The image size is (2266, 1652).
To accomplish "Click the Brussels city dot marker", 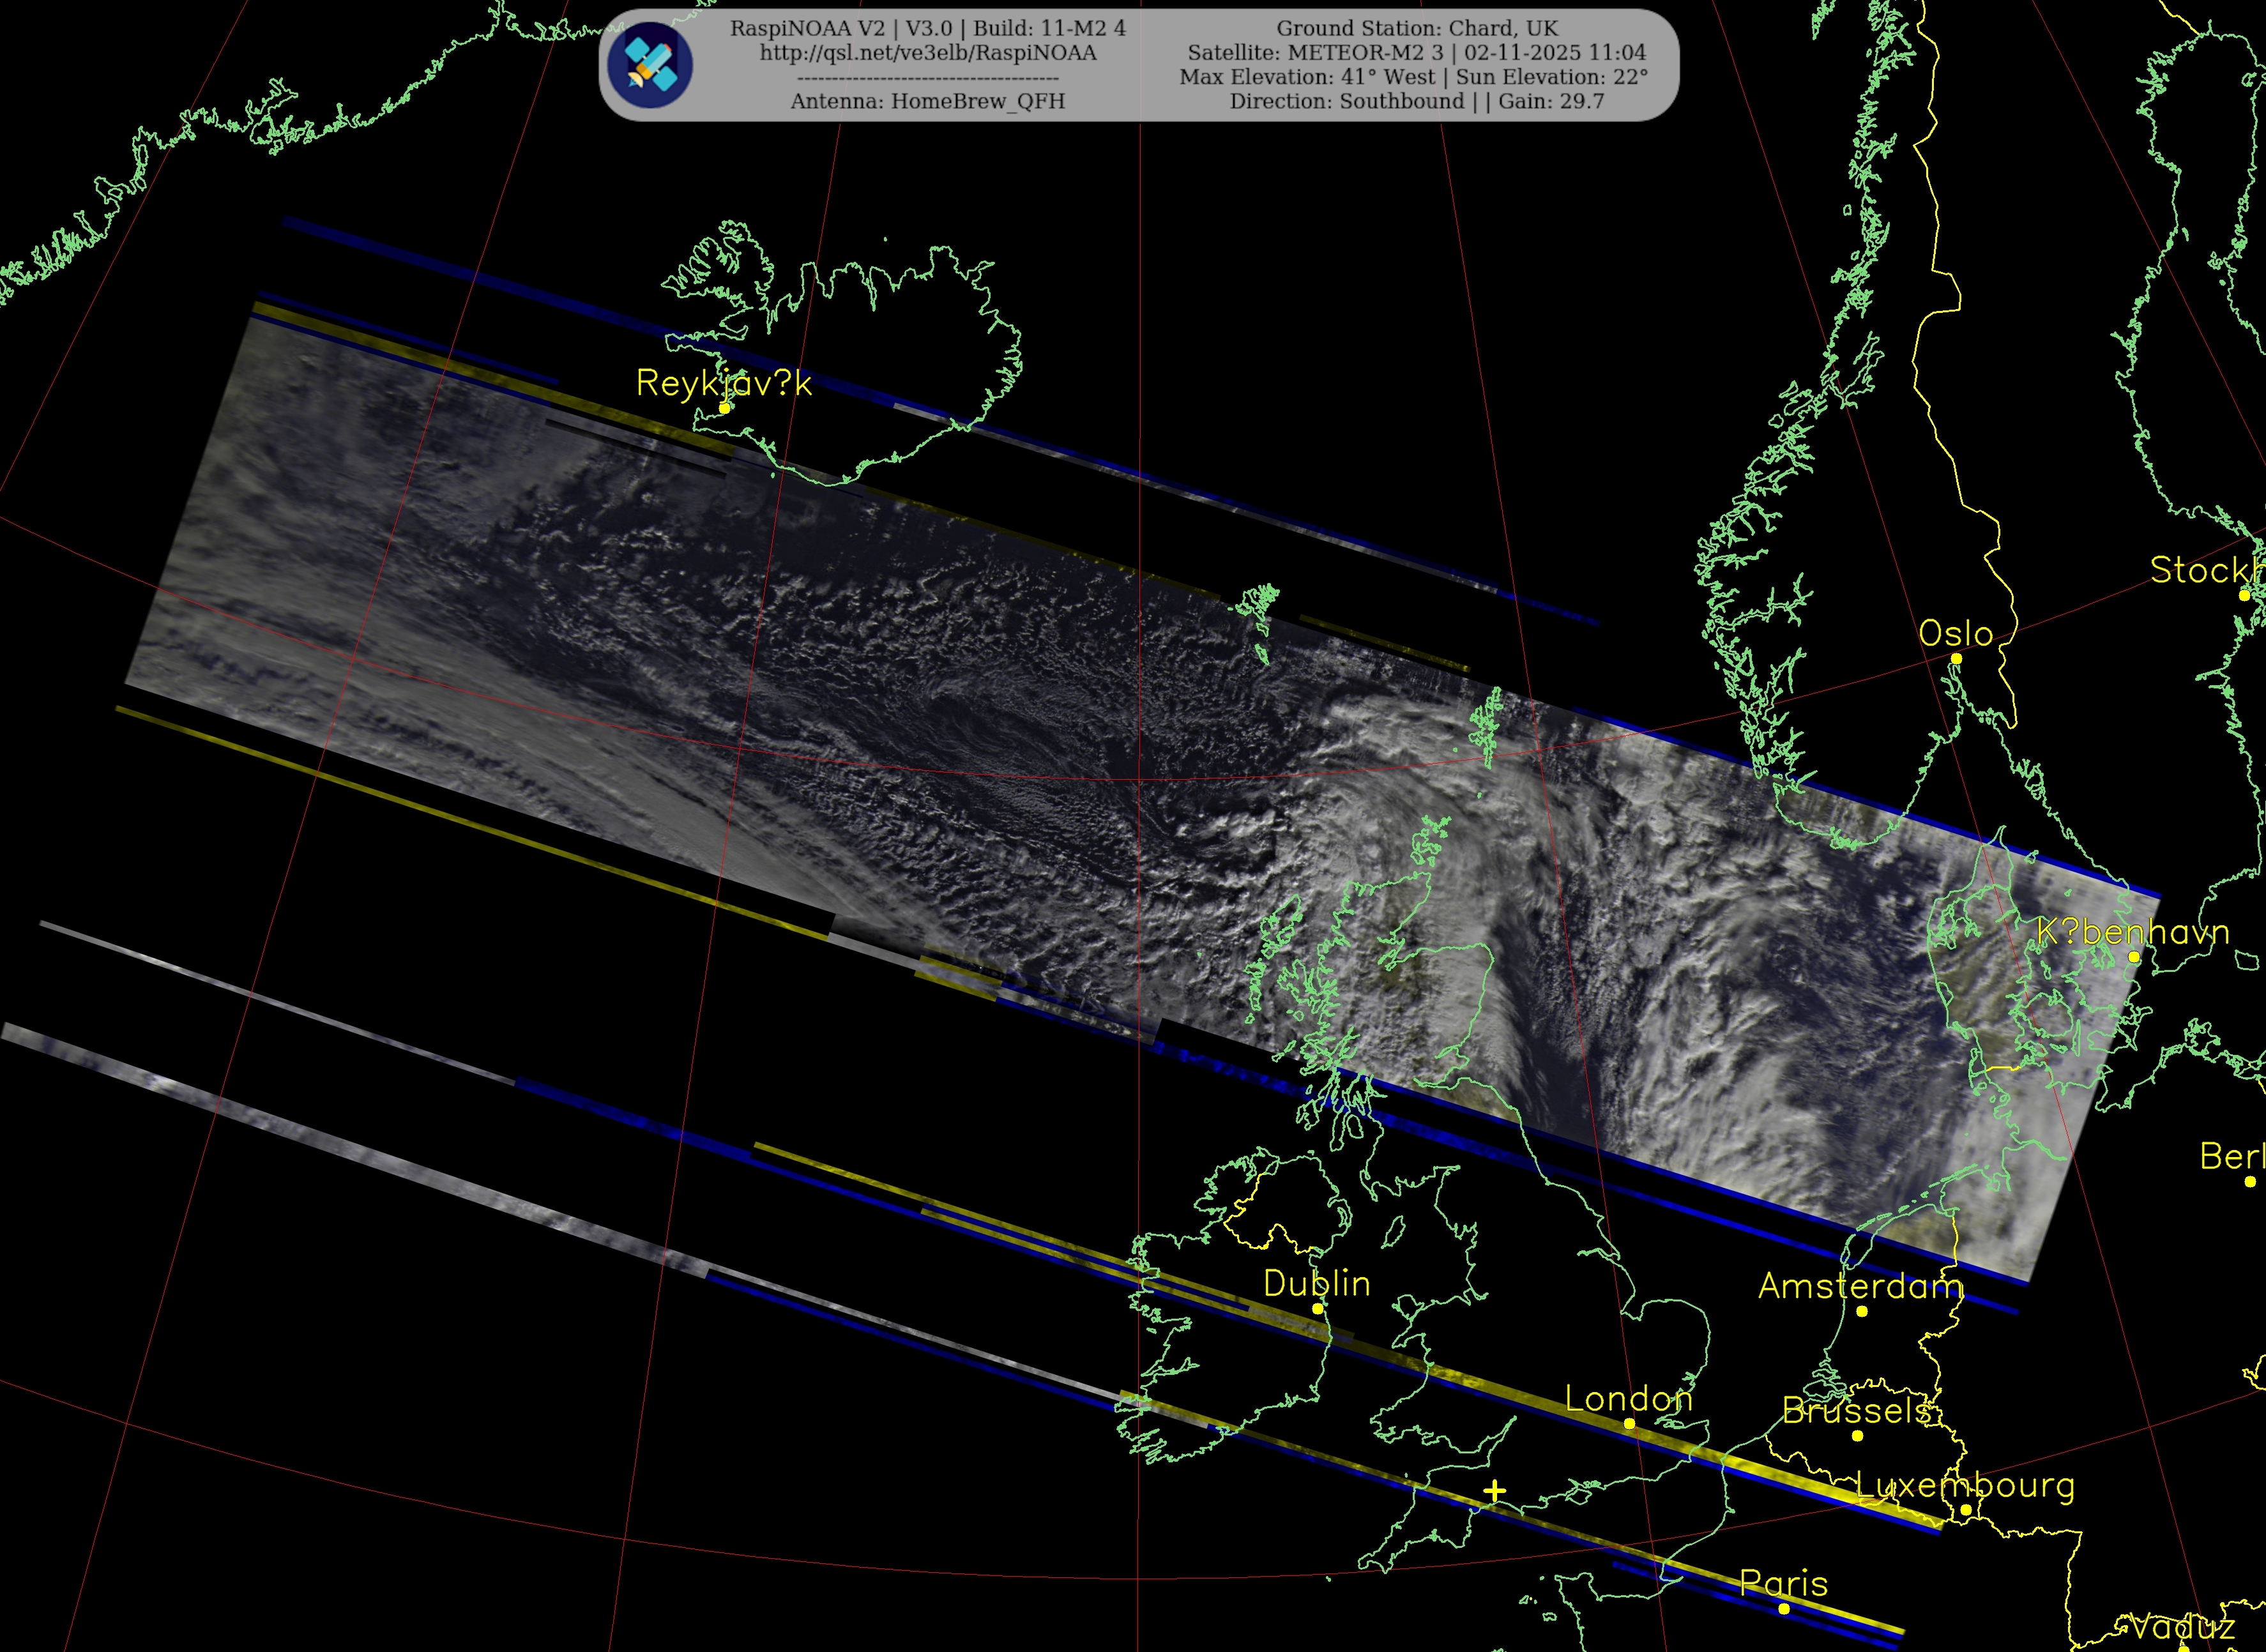I will [x=1857, y=1435].
